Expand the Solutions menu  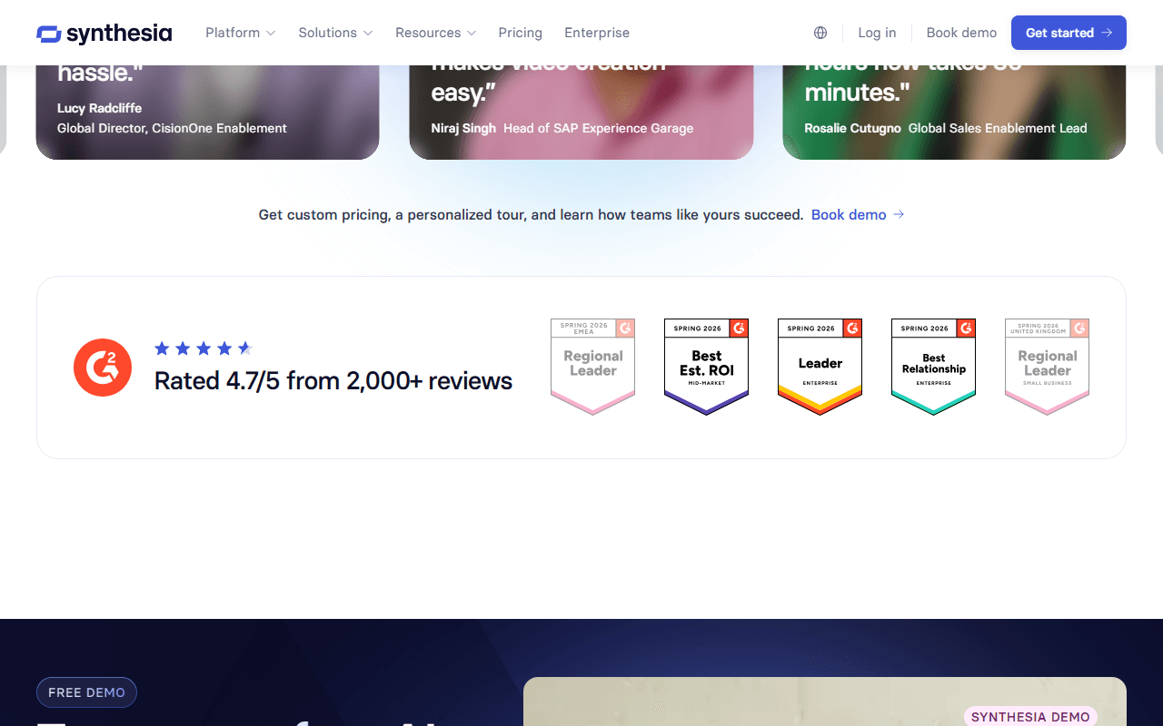click(335, 33)
